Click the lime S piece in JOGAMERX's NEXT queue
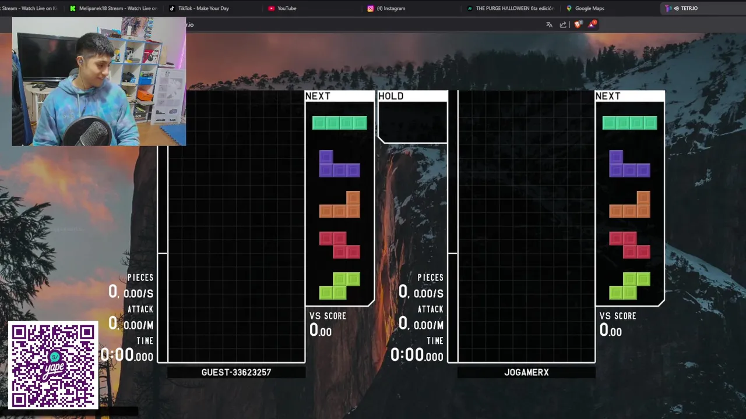 pos(630,286)
